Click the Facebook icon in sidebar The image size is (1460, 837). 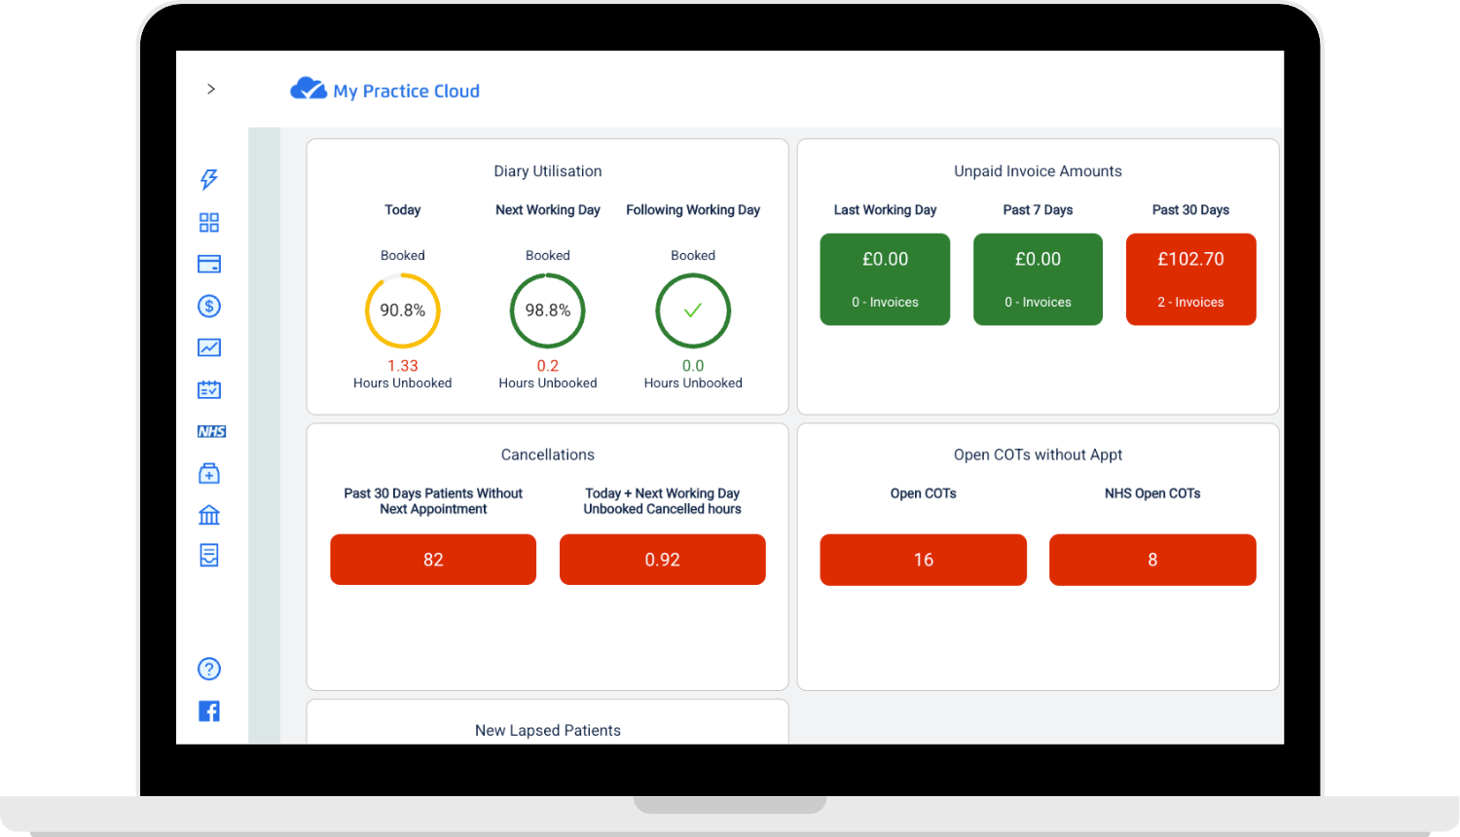(209, 711)
